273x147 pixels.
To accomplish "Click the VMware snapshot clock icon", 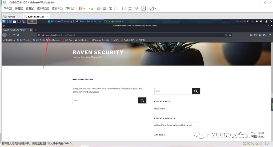I will 99,9.
